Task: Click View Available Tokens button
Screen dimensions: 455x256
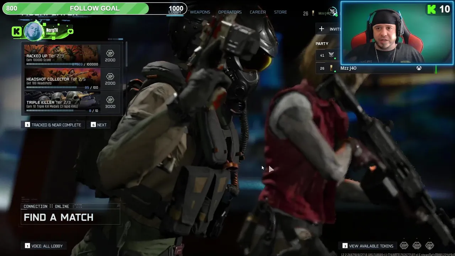Action: coord(368,246)
